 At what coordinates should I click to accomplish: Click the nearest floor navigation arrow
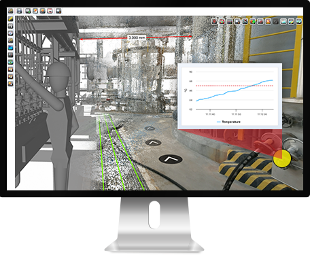171,159
